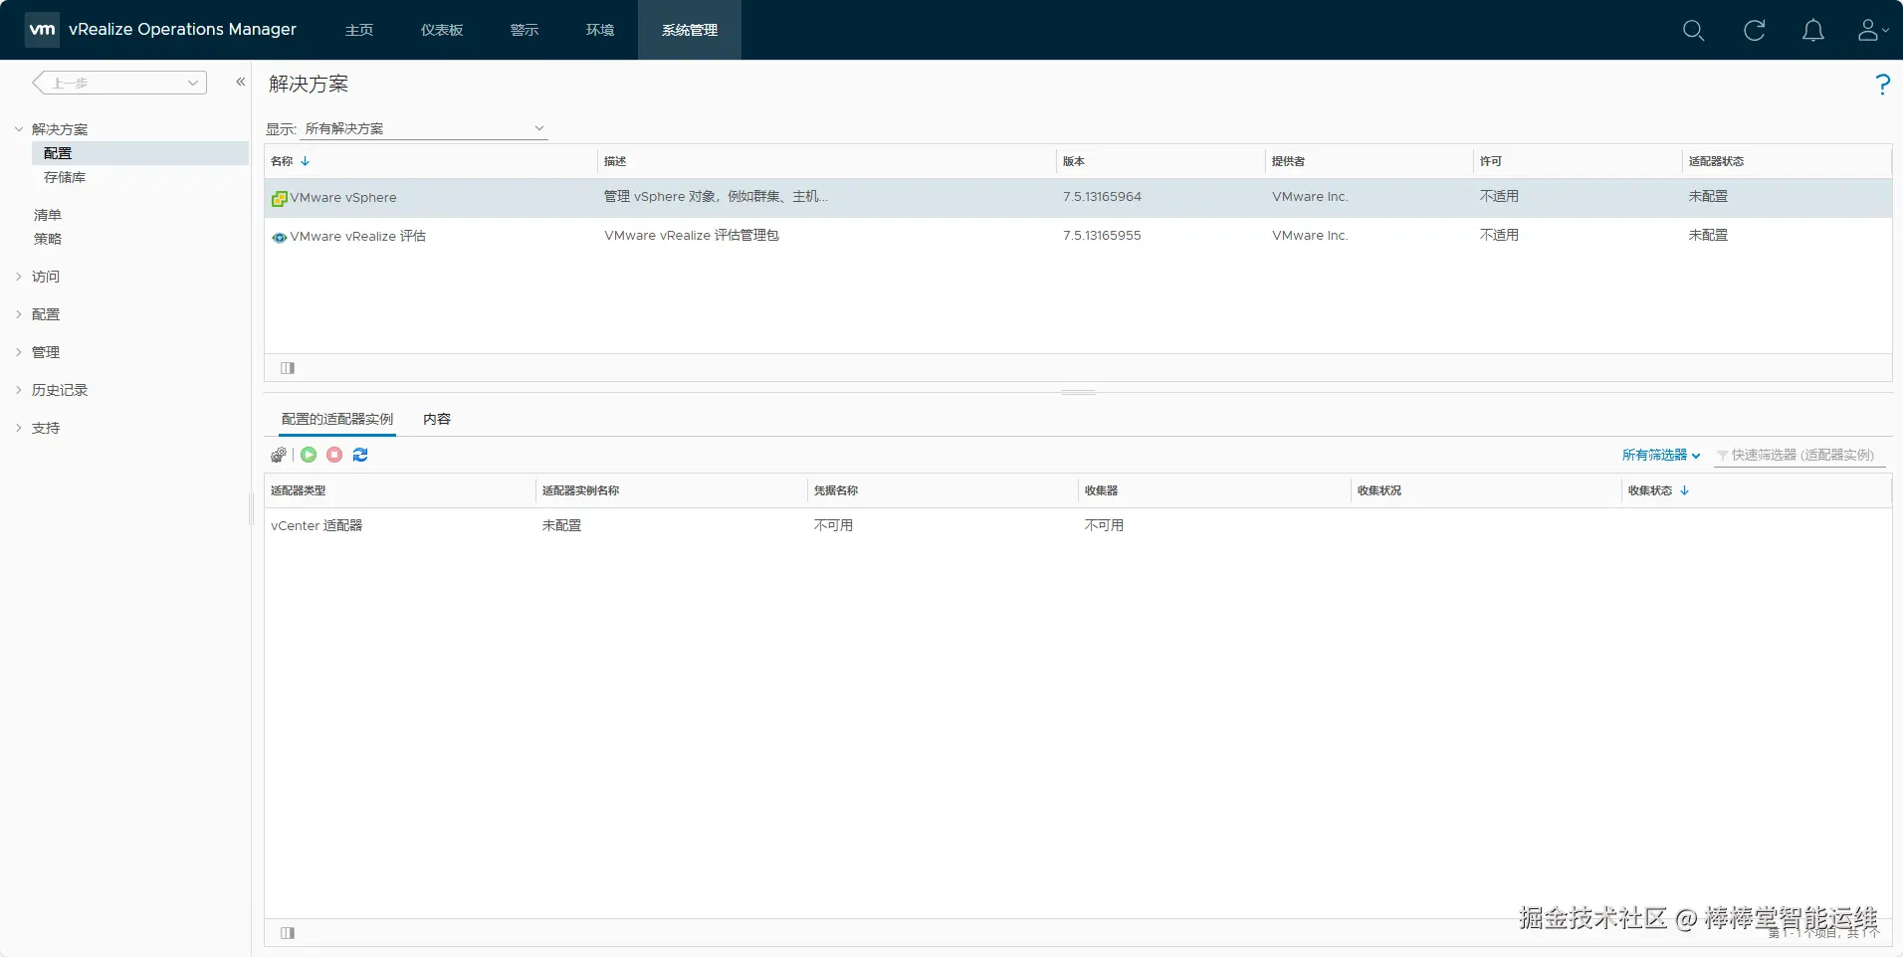Select the 配置的适配器实例 tab
This screenshot has height=957, width=1903.
pyautogui.click(x=337, y=419)
